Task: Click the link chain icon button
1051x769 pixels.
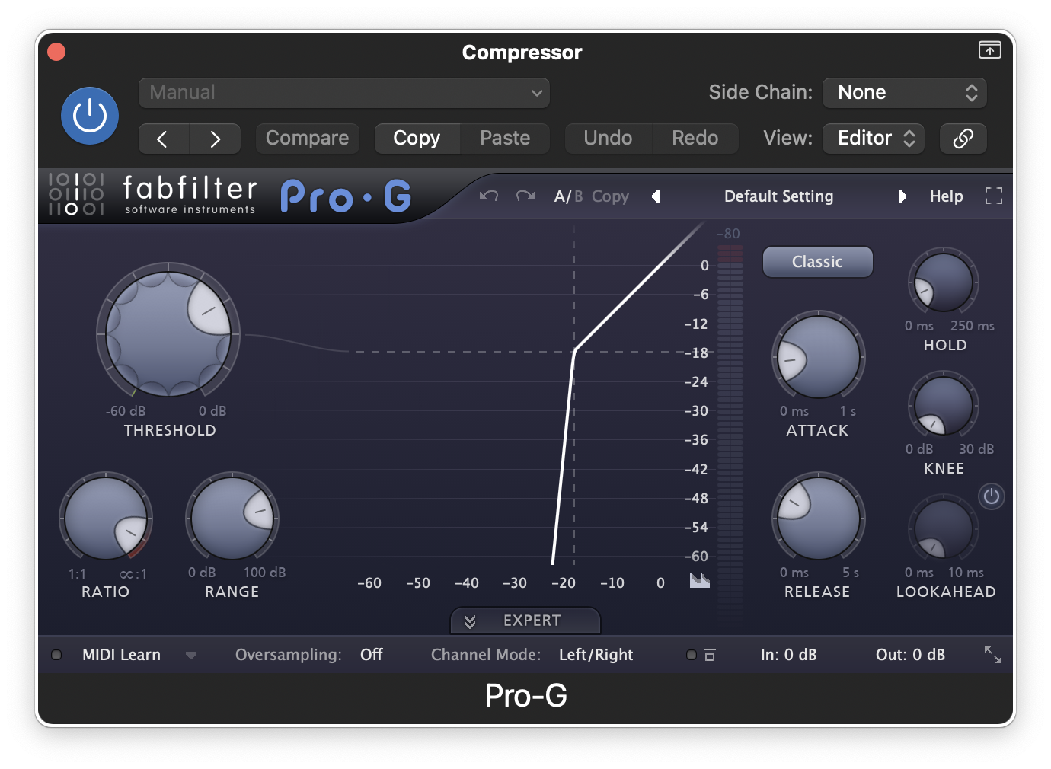Action: pos(963,139)
